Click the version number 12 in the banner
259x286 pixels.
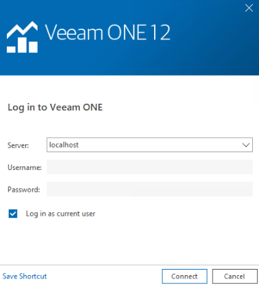pyautogui.click(x=160, y=33)
